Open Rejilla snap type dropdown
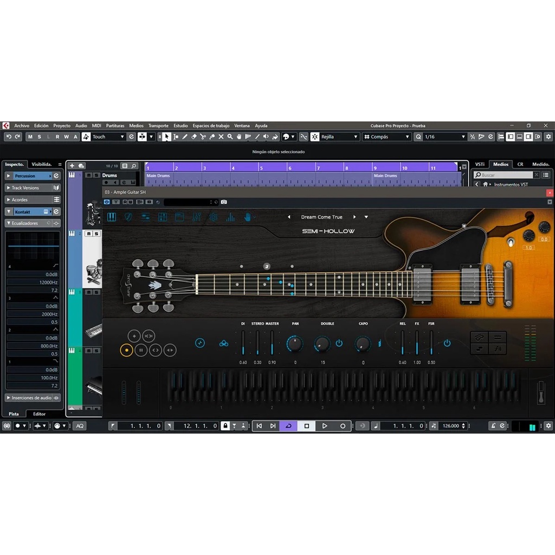The height and width of the screenshot is (555, 555). (339, 137)
